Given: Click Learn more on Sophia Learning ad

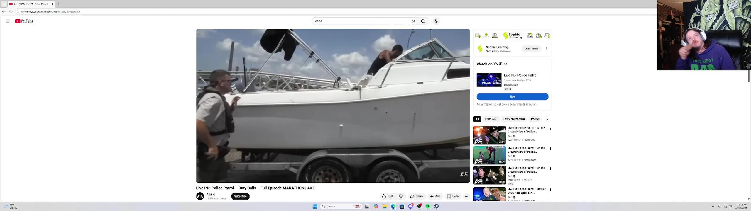Looking at the screenshot, I should click(531, 49).
